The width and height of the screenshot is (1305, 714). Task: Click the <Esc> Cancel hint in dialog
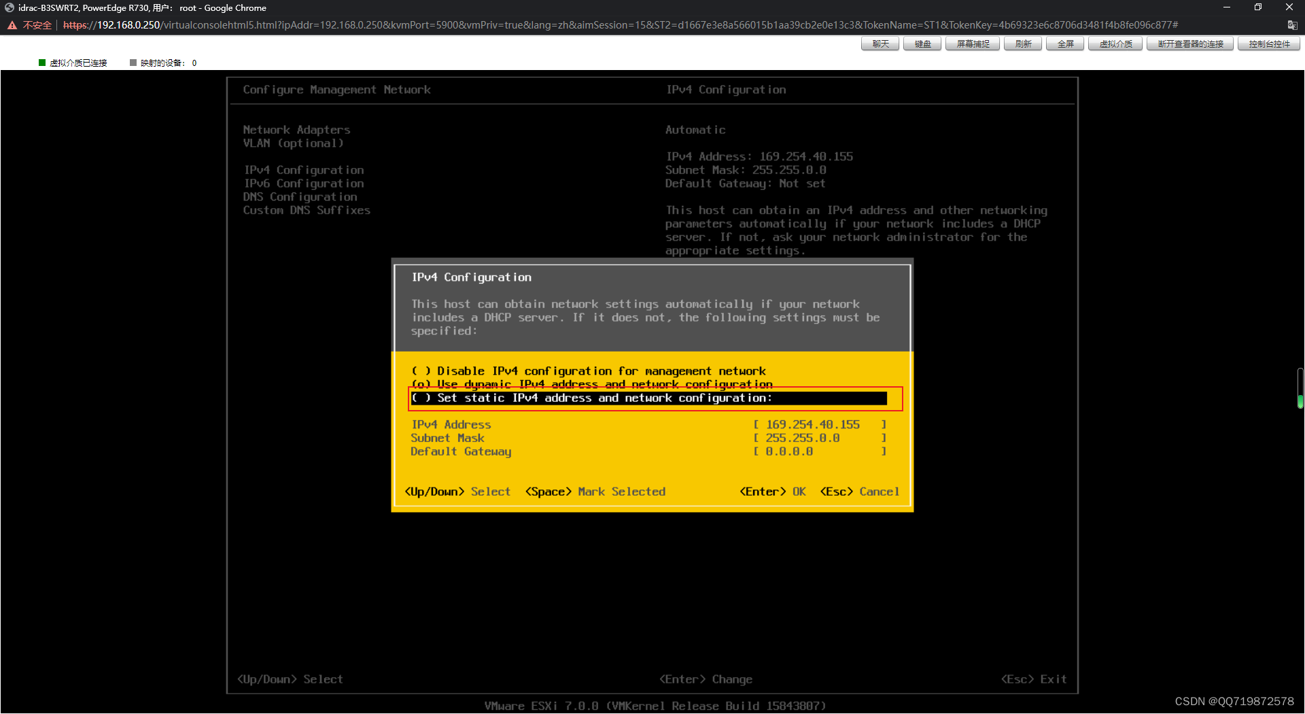(x=860, y=492)
